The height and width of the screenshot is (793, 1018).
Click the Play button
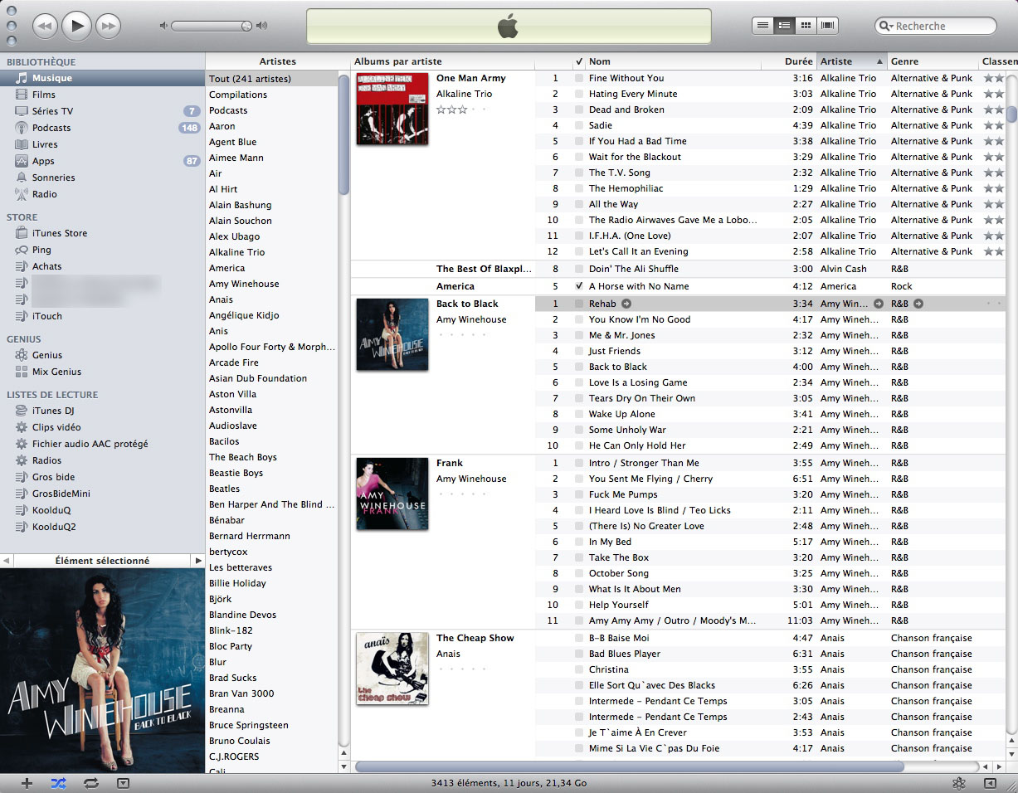pos(76,26)
